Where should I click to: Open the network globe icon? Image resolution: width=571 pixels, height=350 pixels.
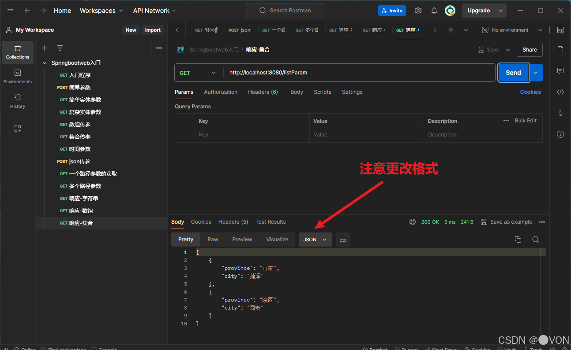(413, 222)
